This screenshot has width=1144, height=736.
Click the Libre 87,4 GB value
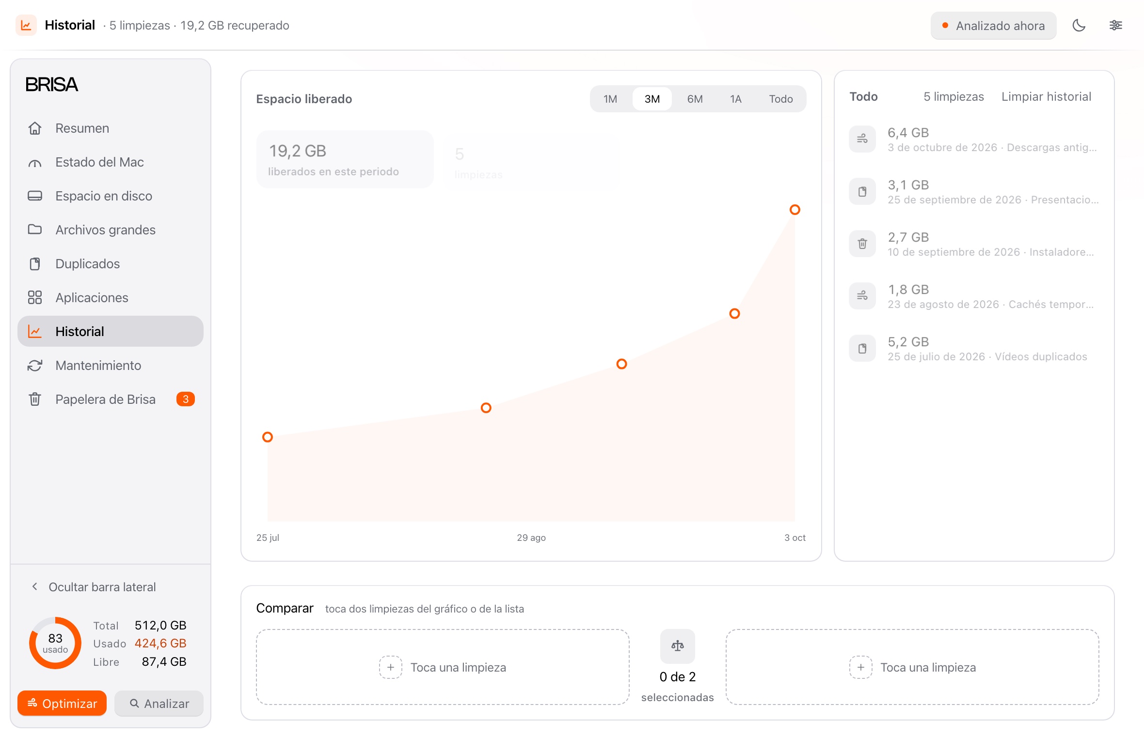click(x=164, y=662)
